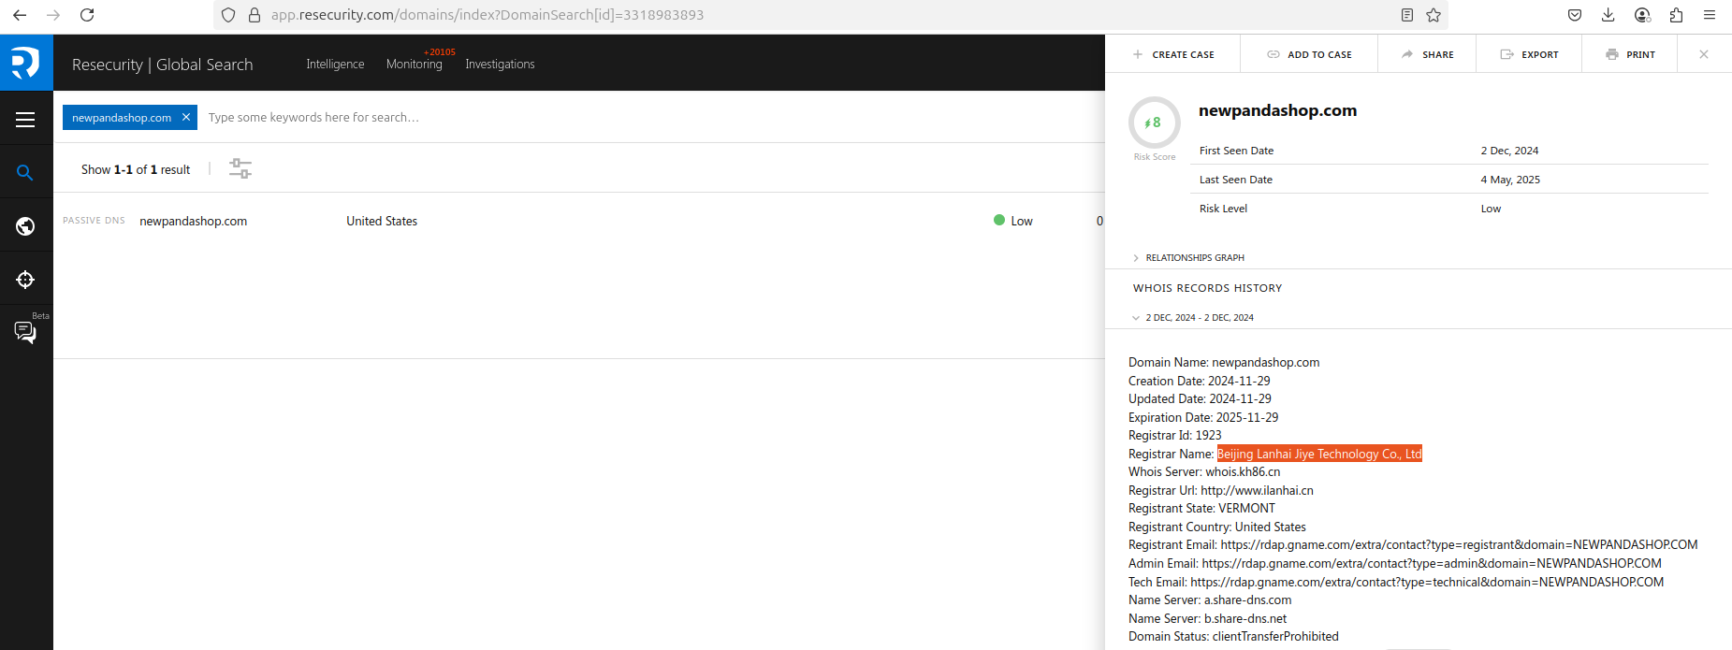Open the Firefox account icon
The image size is (1732, 650).
point(1642,15)
